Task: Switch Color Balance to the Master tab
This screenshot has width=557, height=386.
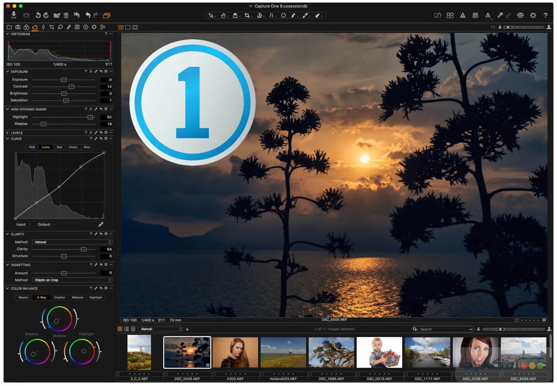Action: pyautogui.click(x=23, y=298)
